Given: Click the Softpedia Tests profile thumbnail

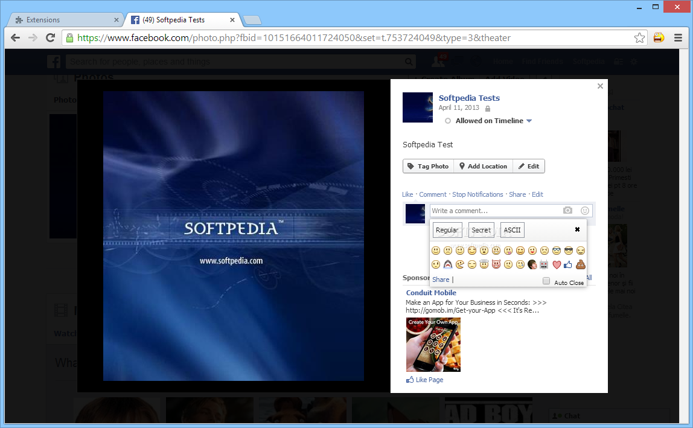Looking at the screenshot, I should tap(418, 107).
